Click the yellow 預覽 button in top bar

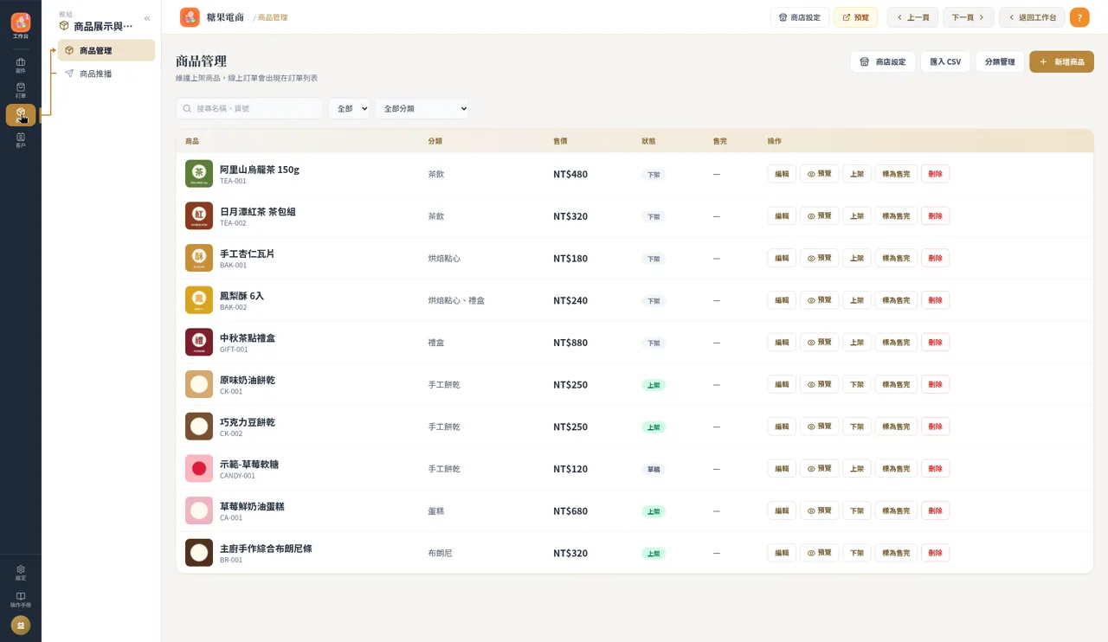(x=855, y=17)
